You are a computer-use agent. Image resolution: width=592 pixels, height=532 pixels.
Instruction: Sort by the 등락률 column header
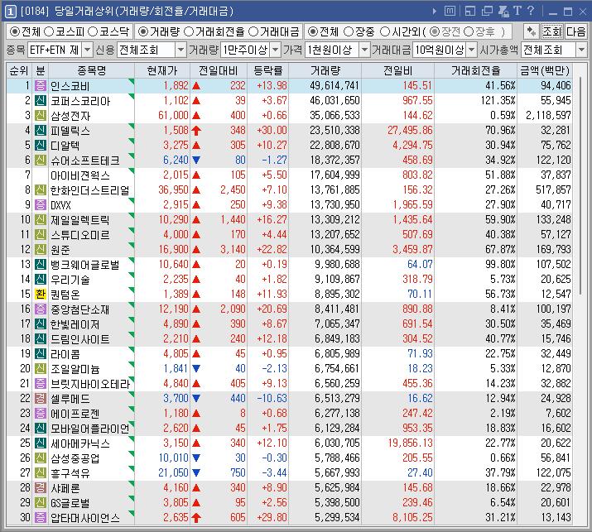[x=267, y=70]
